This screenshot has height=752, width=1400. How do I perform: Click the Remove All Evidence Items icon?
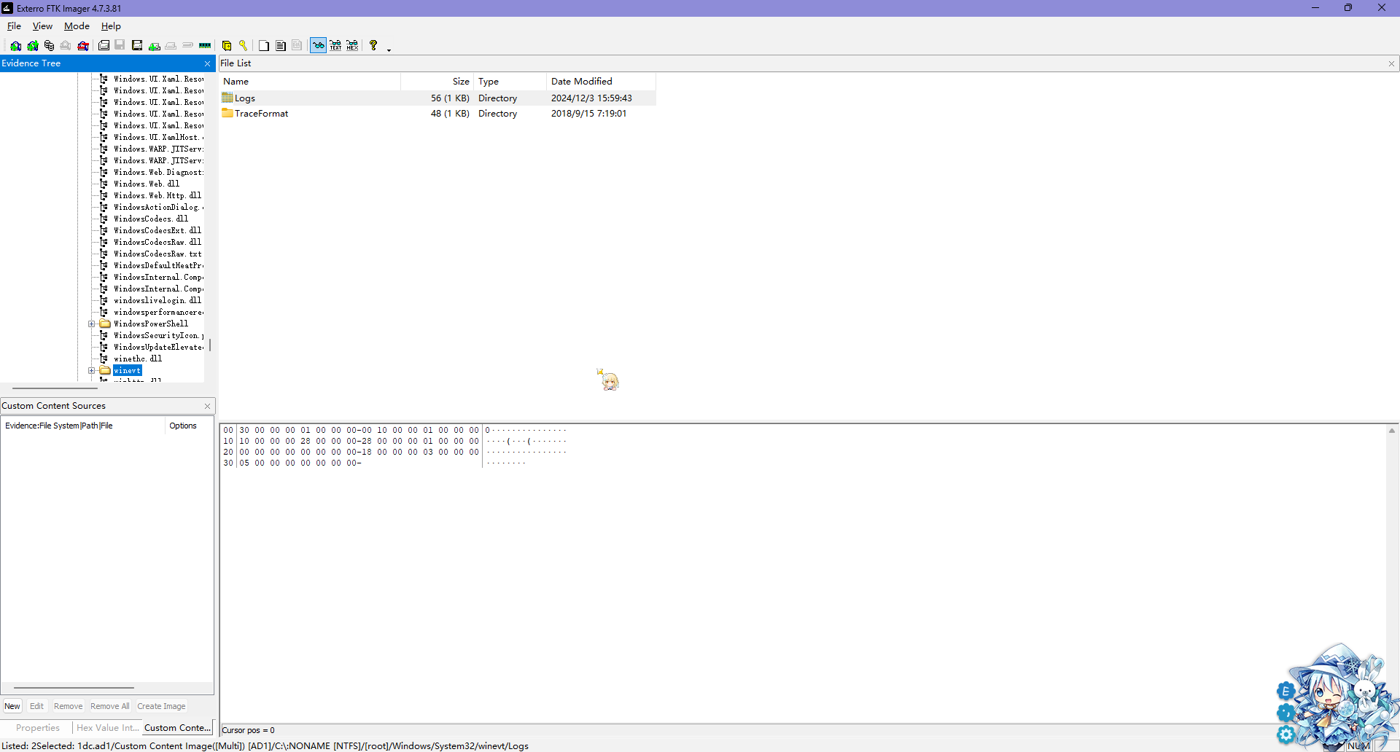[x=83, y=45]
